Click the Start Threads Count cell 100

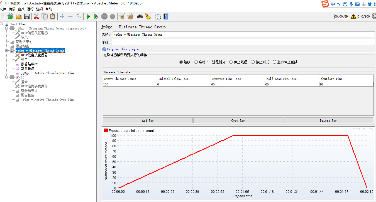[x=130, y=84]
